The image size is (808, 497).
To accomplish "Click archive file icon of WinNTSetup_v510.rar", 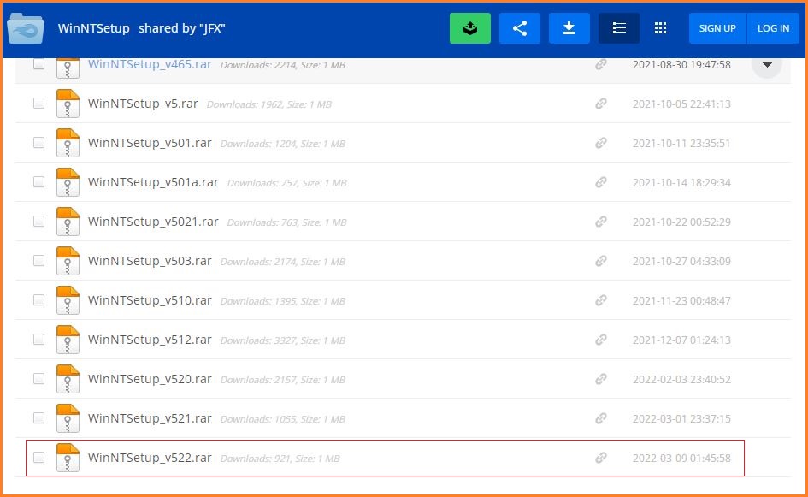I will click(68, 300).
